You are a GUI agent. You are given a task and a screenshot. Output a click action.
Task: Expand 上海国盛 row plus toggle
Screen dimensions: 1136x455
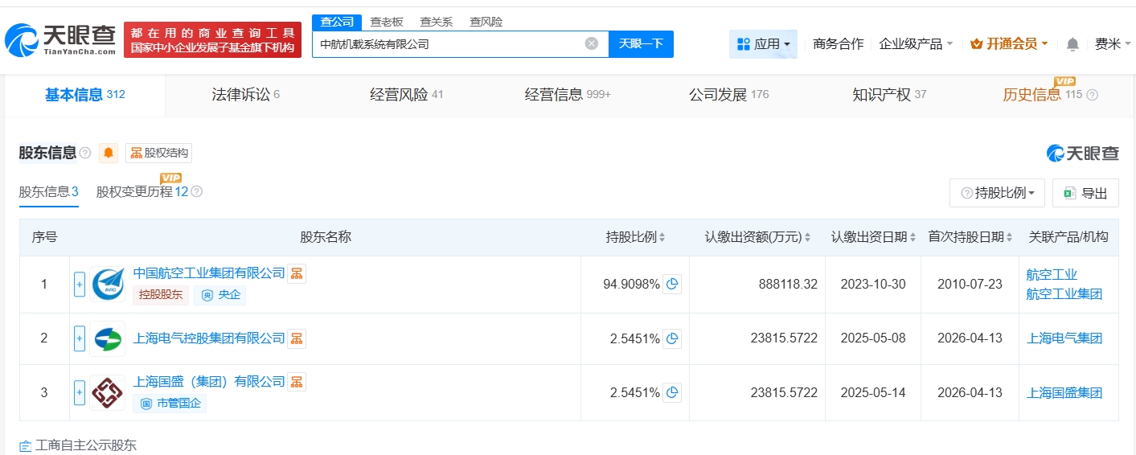click(x=80, y=393)
